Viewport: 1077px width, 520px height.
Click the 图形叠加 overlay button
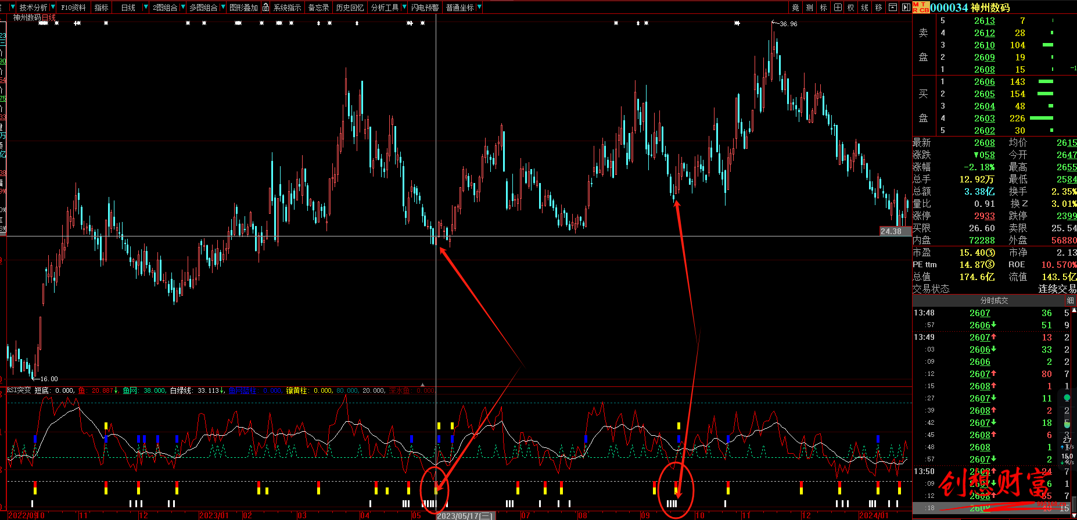243,8
